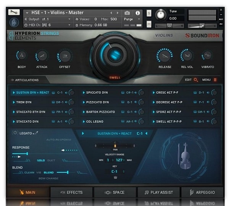
Task: Select next instrument with right arrow
Action: (x=118, y=13)
